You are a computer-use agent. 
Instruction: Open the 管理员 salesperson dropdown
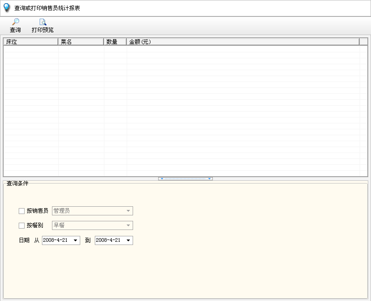click(128, 211)
